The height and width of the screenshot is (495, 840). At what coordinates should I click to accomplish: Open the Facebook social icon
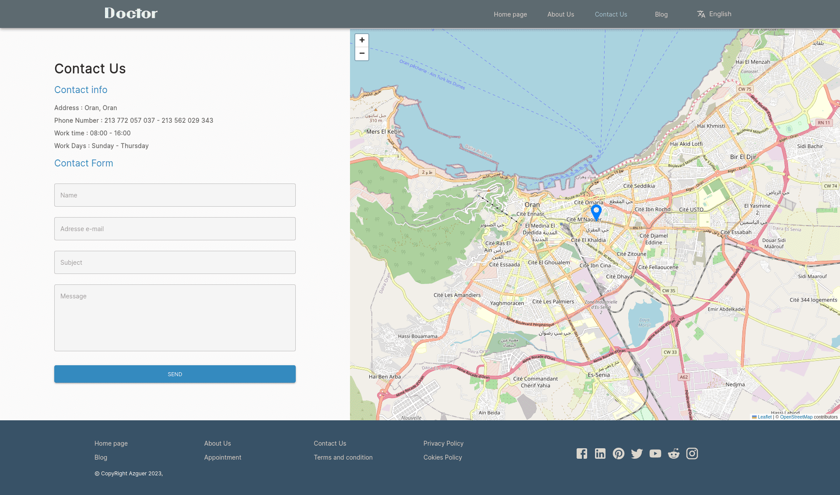(581, 453)
